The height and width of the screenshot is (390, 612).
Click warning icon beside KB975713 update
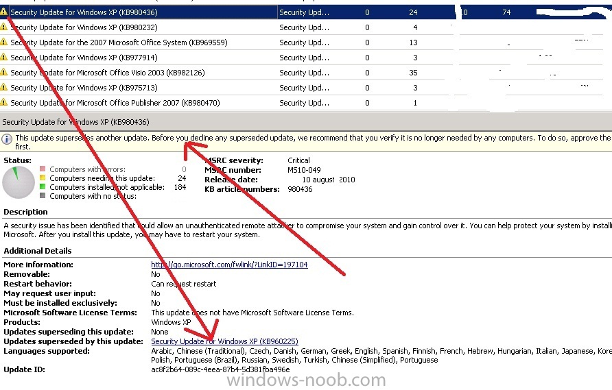coord(4,87)
